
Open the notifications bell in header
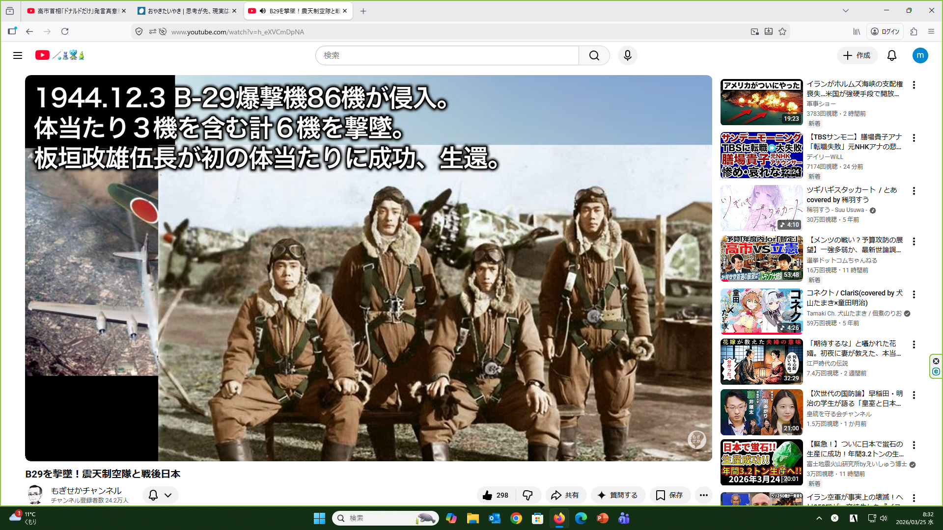(x=891, y=55)
